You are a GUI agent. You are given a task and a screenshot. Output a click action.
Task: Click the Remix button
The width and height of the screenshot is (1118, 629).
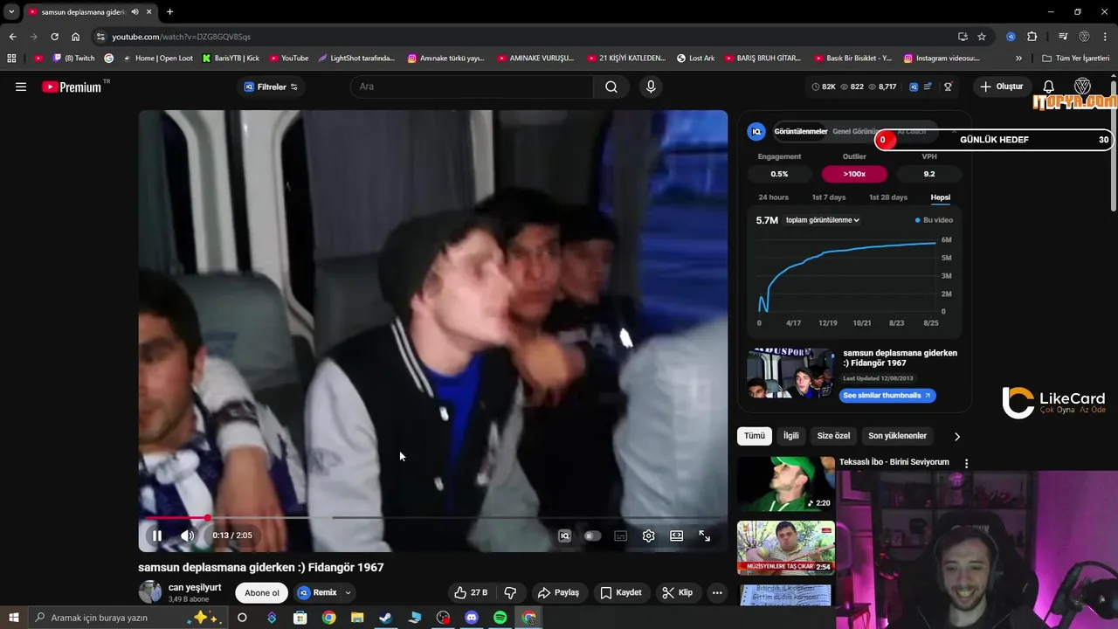click(x=317, y=592)
